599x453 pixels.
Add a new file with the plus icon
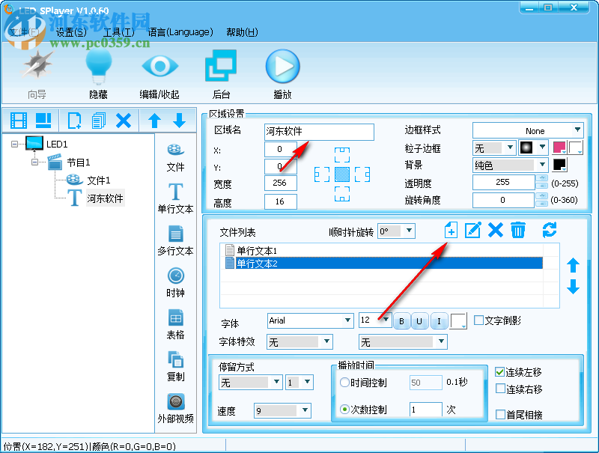451,231
